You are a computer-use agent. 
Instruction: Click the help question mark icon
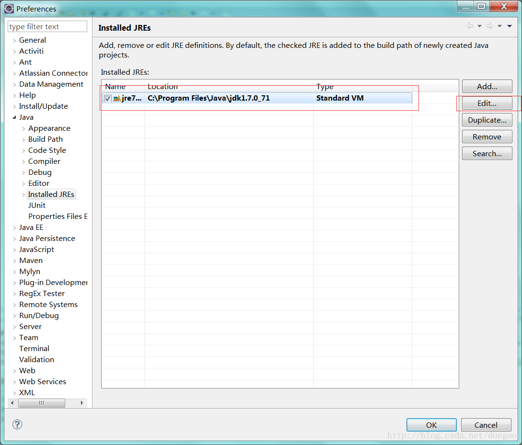click(x=17, y=424)
